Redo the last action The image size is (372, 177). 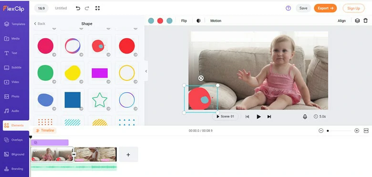(x=87, y=8)
